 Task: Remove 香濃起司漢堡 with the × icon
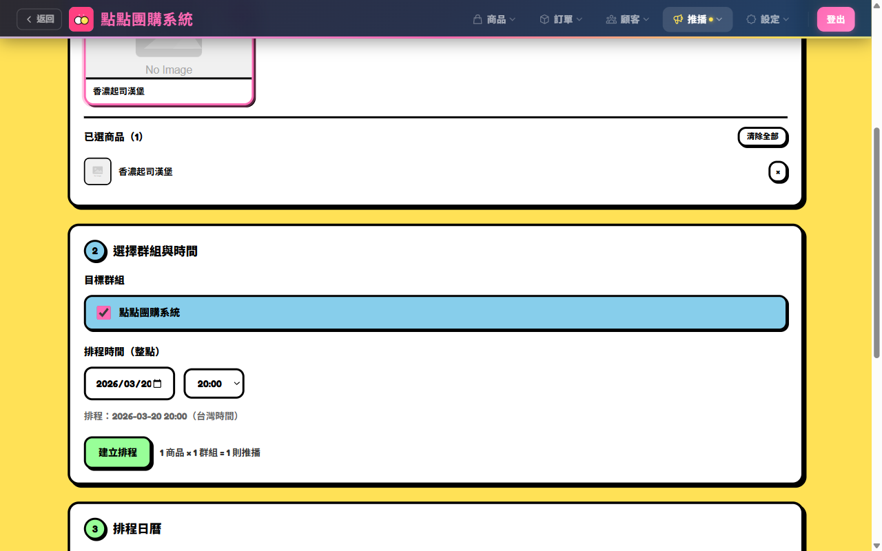coord(778,172)
